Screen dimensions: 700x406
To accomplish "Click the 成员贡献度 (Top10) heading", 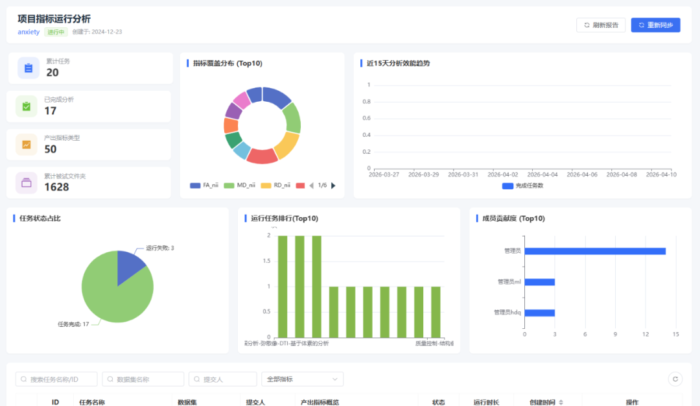I will pos(513,219).
